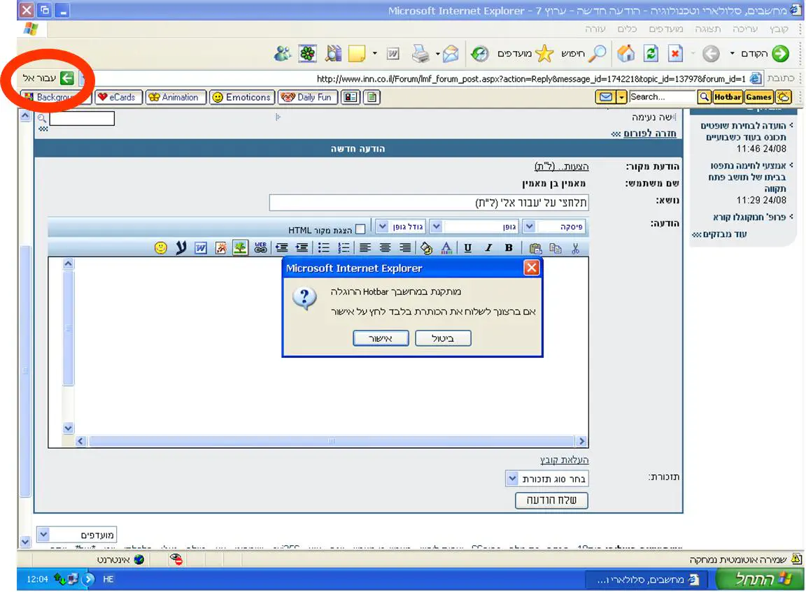Viewport: 806px width, 592px height.
Task: Click the insert hyperlink WEB icon
Action: (x=261, y=247)
